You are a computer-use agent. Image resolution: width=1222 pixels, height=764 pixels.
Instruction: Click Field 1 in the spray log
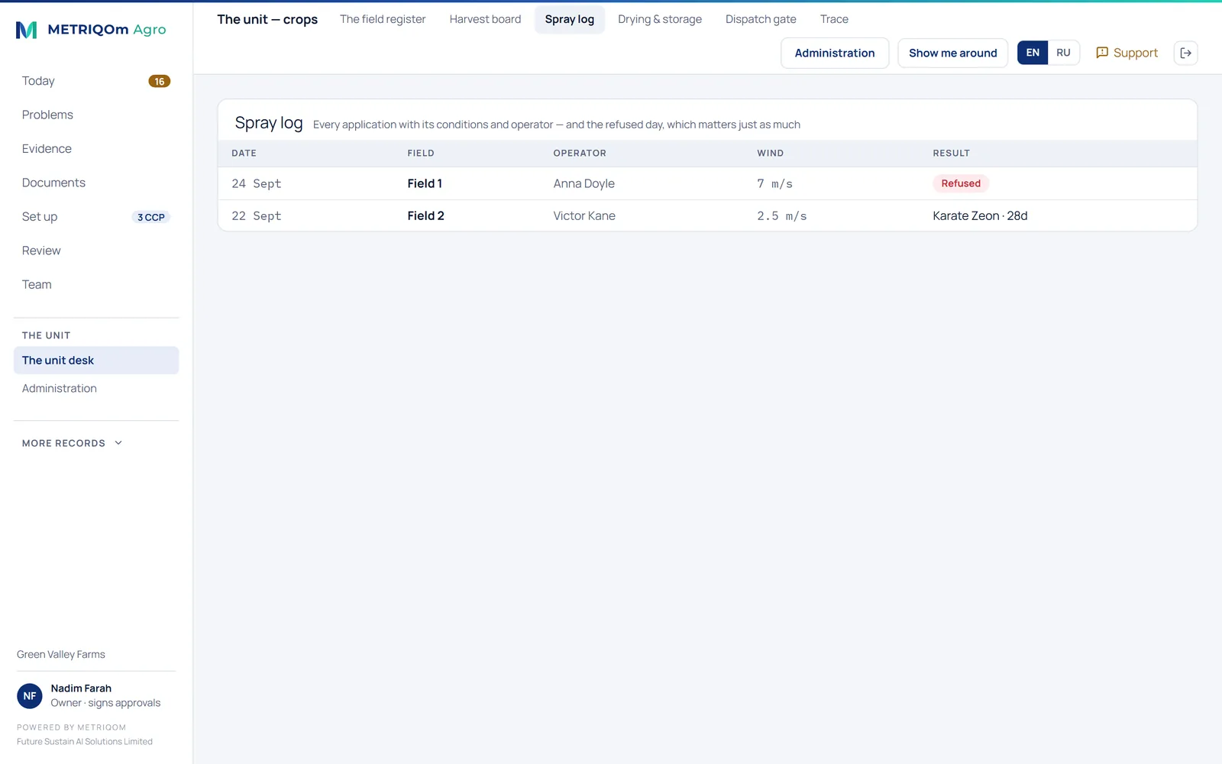pyautogui.click(x=425, y=183)
